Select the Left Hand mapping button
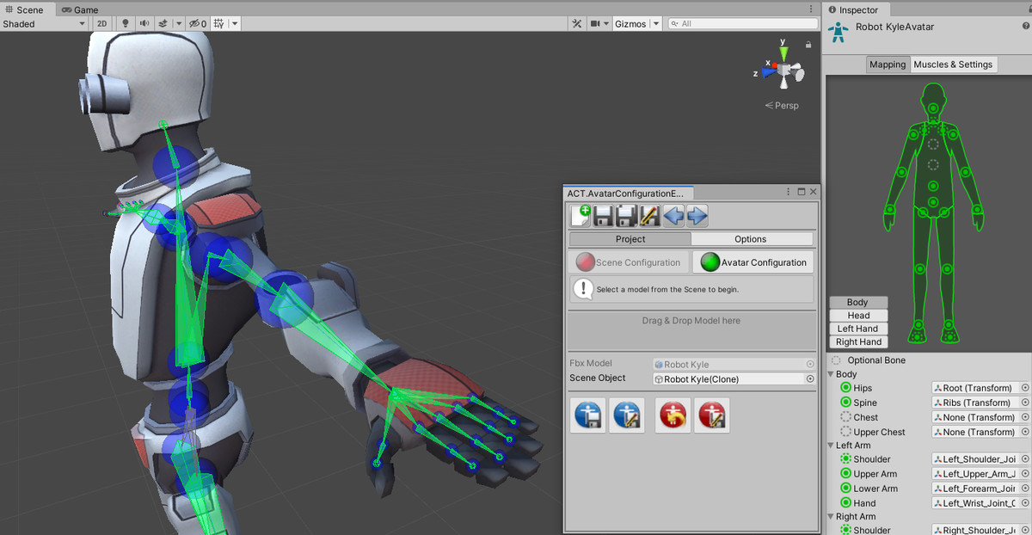Screen dimensions: 1032x535 (857, 328)
